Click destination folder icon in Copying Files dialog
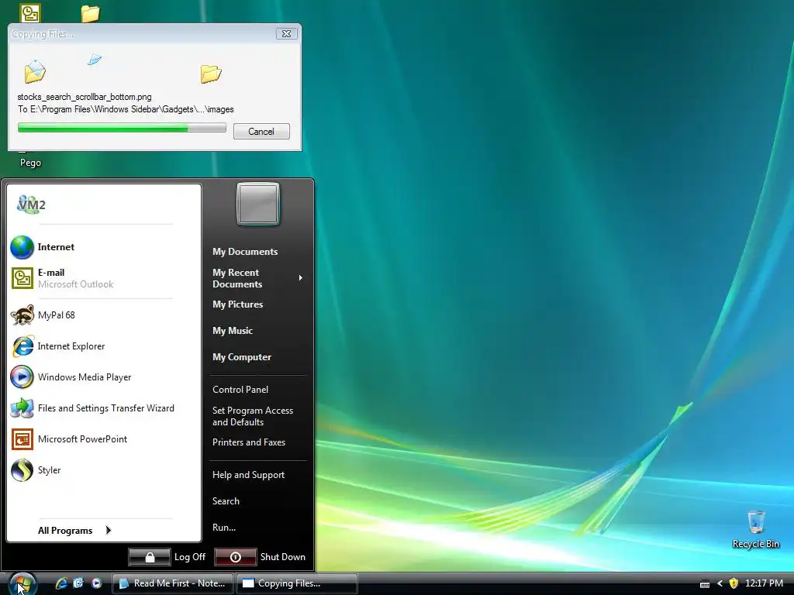The height and width of the screenshot is (595, 794). coord(211,74)
